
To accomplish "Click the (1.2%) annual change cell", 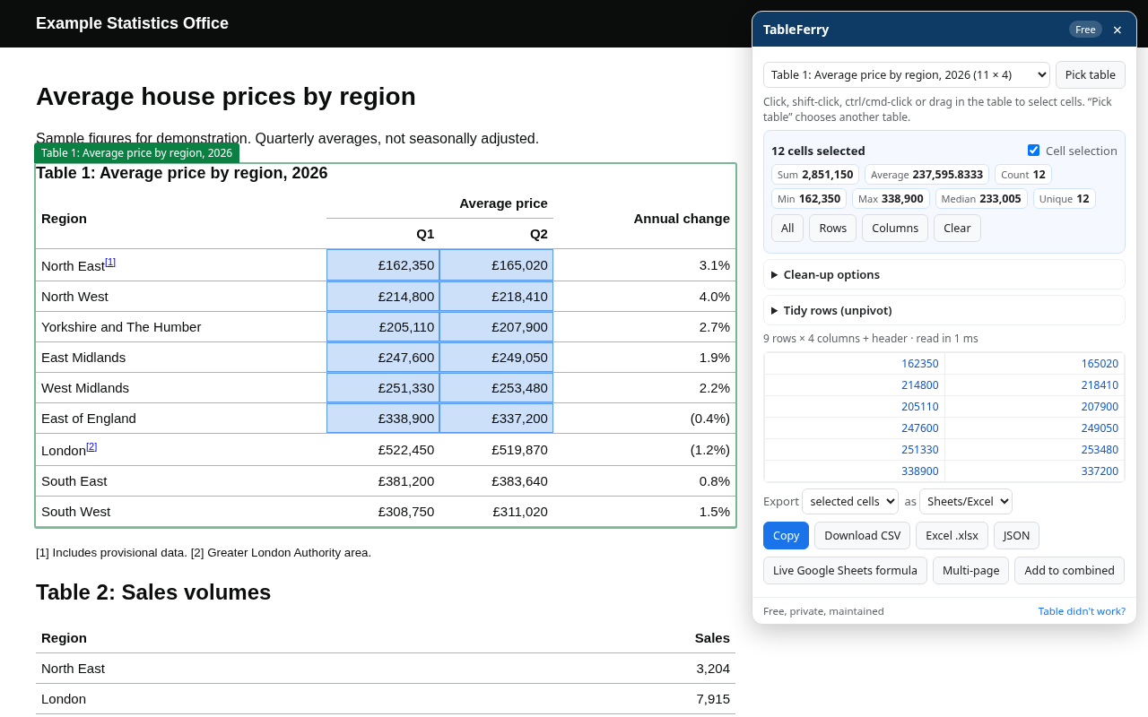I will click(645, 450).
